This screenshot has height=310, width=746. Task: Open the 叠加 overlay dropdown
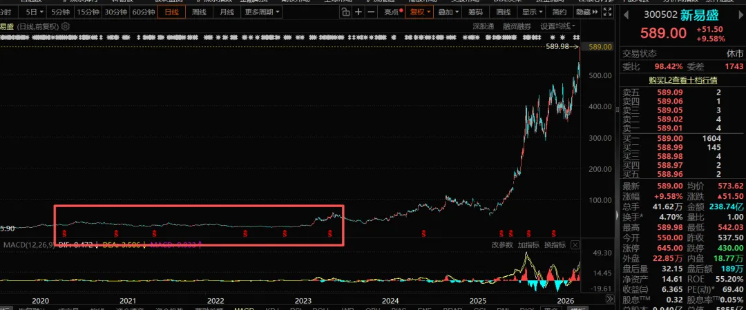(x=448, y=12)
